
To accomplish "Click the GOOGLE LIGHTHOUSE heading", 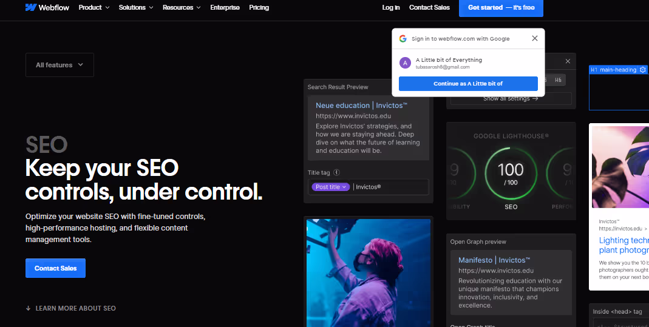I will point(511,136).
